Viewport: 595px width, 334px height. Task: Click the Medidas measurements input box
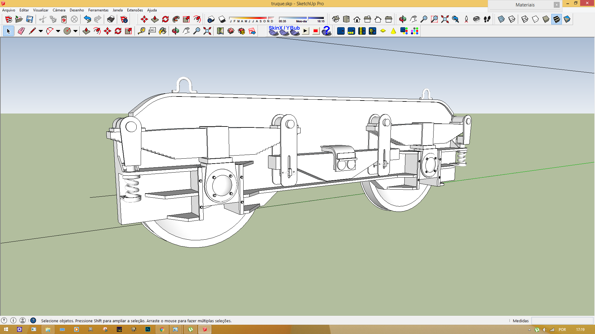pos(562,321)
